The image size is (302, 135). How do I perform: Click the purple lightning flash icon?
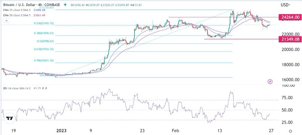[270, 82]
